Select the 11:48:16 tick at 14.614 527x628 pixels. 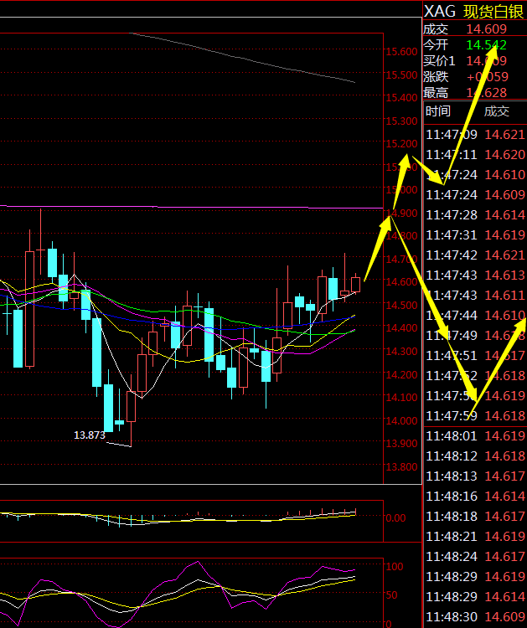(x=475, y=497)
